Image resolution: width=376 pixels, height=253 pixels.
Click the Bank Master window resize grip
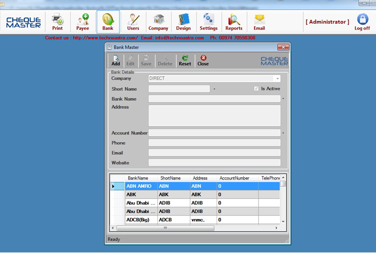click(287, 241)
